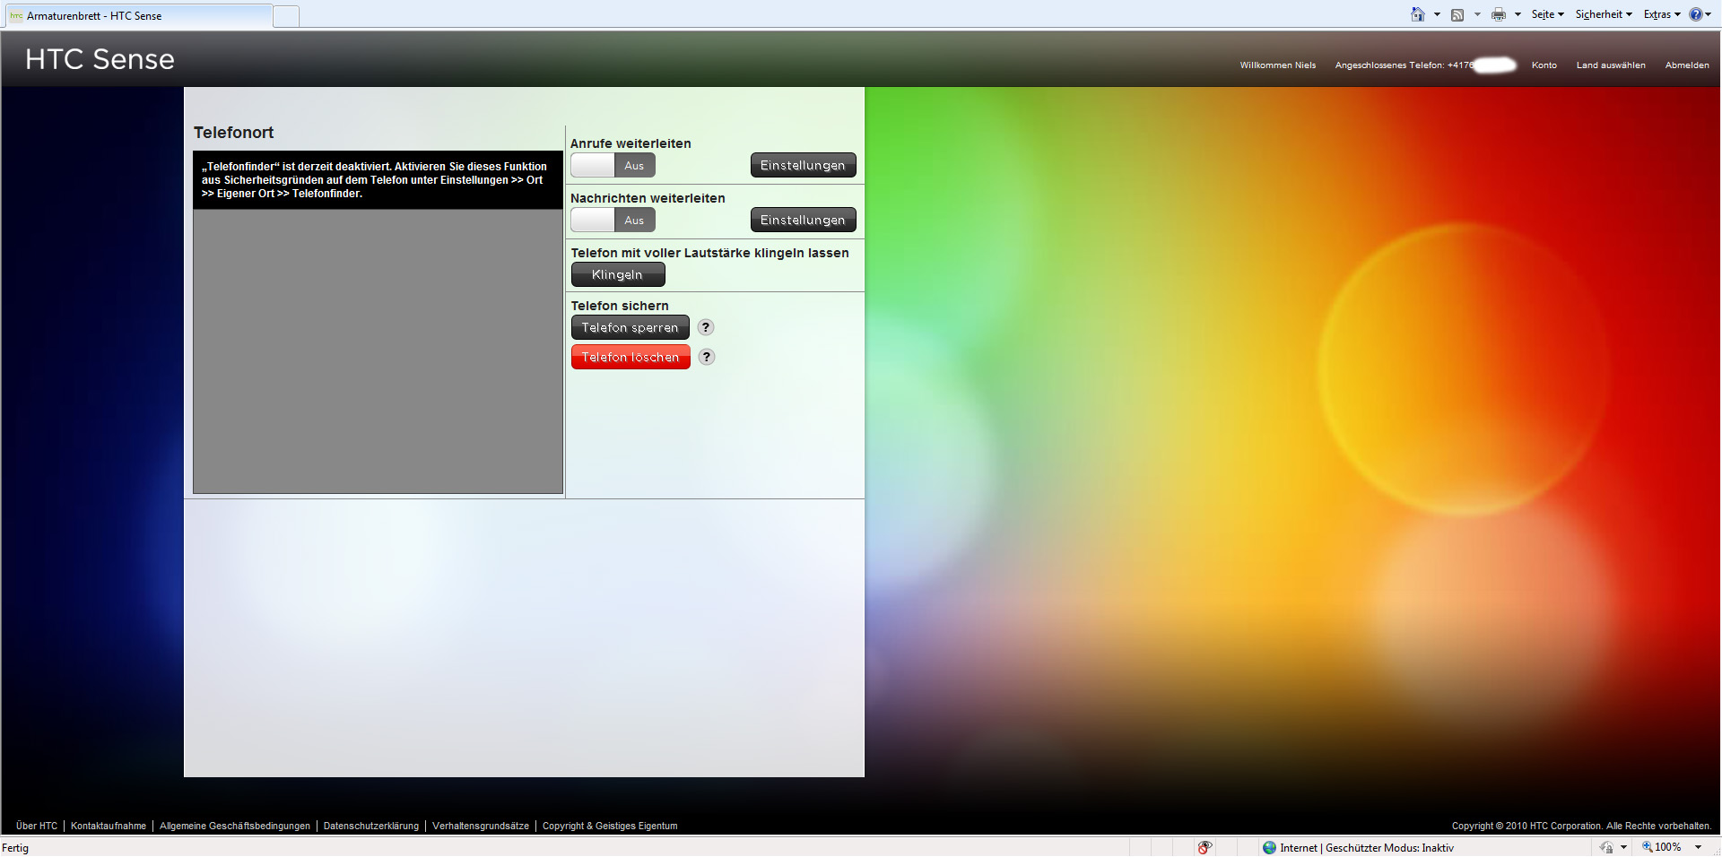
Task: Click help icon next to Telefon sperren
Action: 706,327
